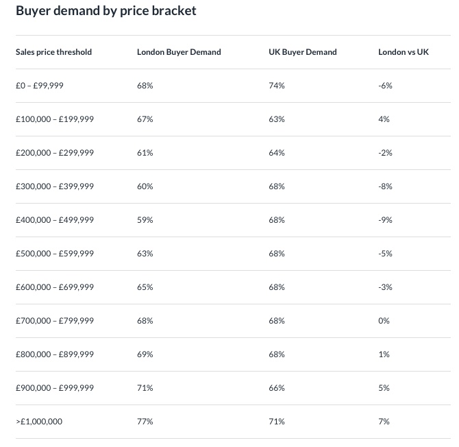Click the 'Buyer demand by price bracket' heading
Viewport: 459px width, 447px height.
[106, 11]
